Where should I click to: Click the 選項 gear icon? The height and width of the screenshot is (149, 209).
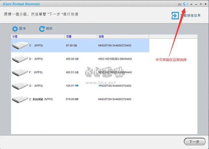(15, 29)
